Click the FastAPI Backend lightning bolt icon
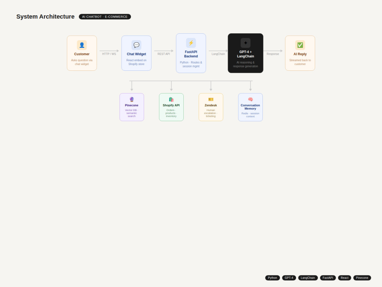 tap(191, 43)
